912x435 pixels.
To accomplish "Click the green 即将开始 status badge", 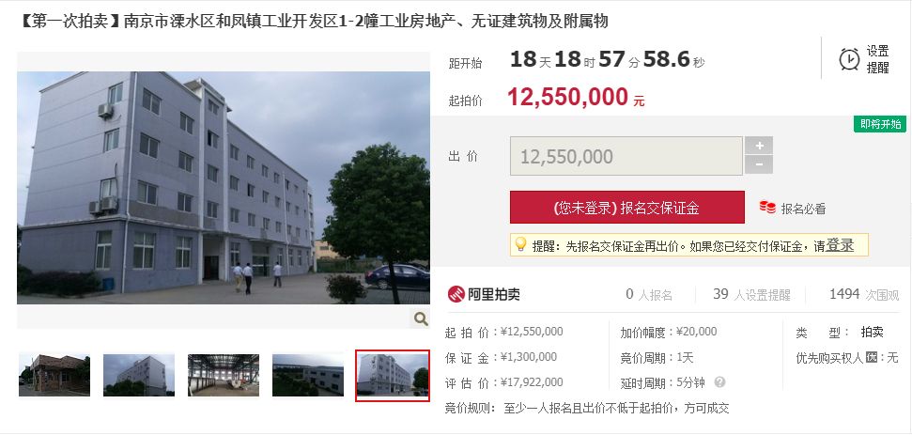I will coord(880,124).
